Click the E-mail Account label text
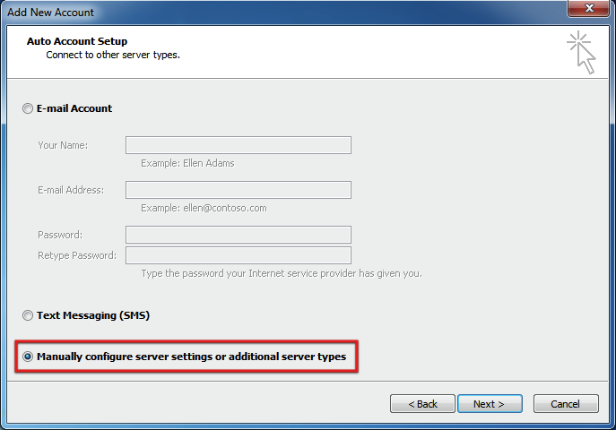Screen dimensions: 616x430 click(74, 108)
